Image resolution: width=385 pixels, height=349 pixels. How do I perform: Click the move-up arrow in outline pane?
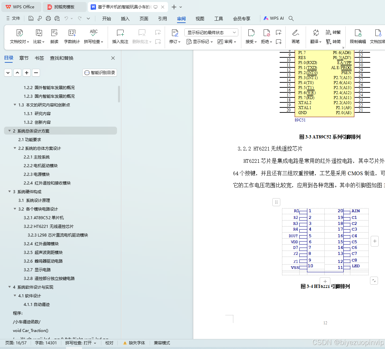pos(17,73)
